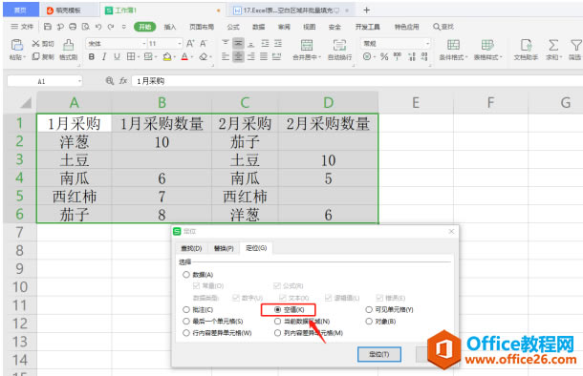Click the Save icon in quick access bar
583x376 pixels.
(x=48, y=27)
